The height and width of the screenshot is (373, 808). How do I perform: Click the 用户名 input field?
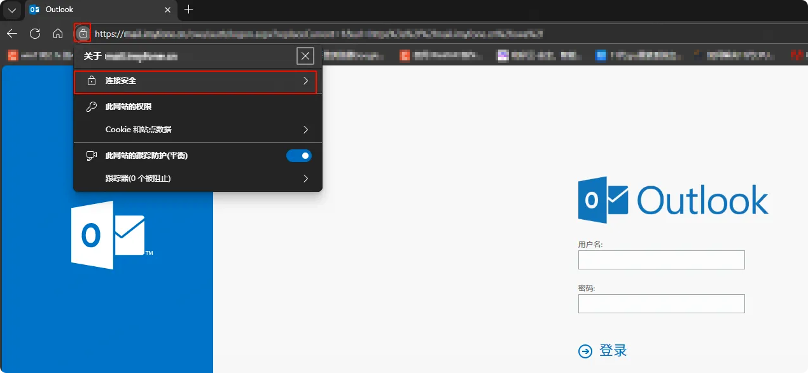pyautogui.click(x=661, y=260)
